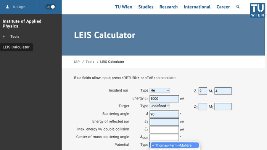Open the Research menu
This screenshot has width=267, height=150.
169,7
